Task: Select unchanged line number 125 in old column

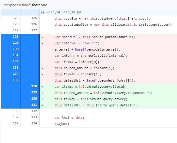Action: tap(16, 18)
